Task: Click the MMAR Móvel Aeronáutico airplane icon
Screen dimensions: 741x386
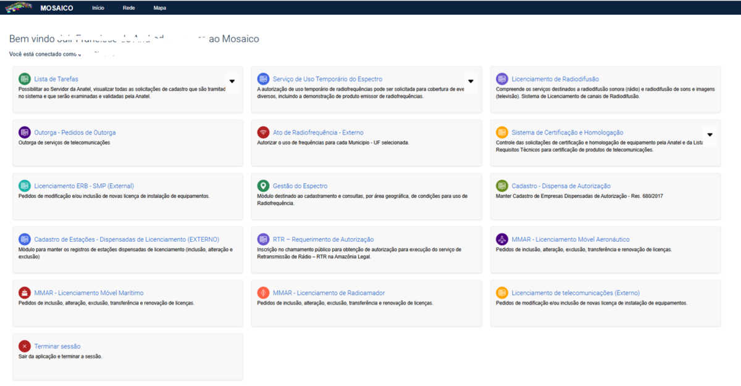Action: point(502,239)
